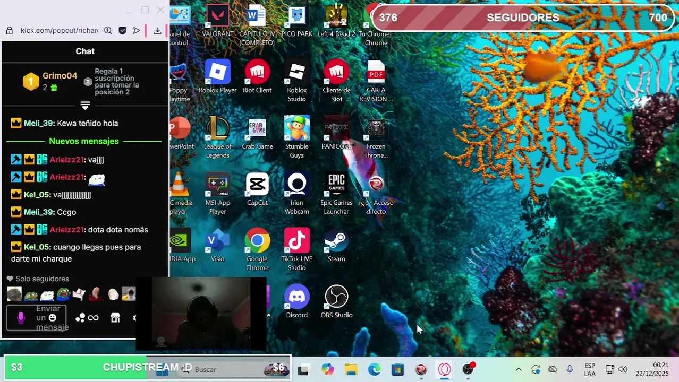Open Microsoft Edge on the taskbar
Screen dimensions: 679x382
[375, 370]
